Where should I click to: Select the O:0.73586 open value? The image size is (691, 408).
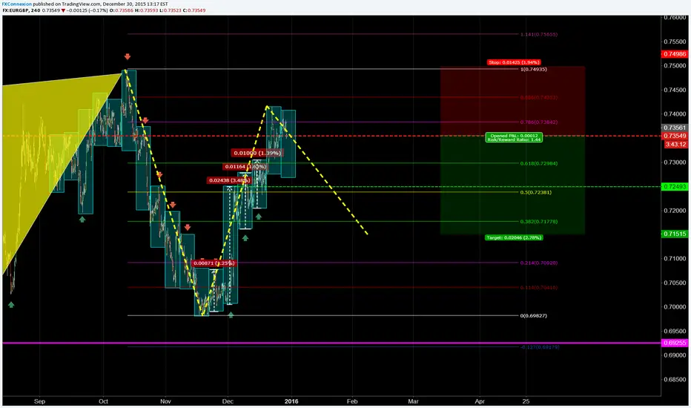click(x=122, y=10)
